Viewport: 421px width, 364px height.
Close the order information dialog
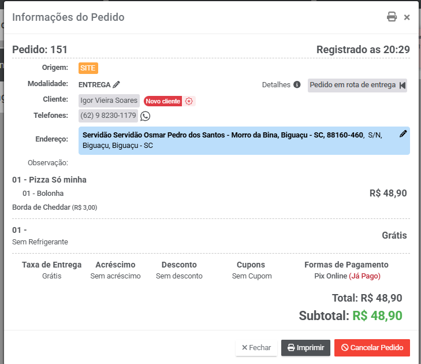pyautogui.click(x=407, y=17)
